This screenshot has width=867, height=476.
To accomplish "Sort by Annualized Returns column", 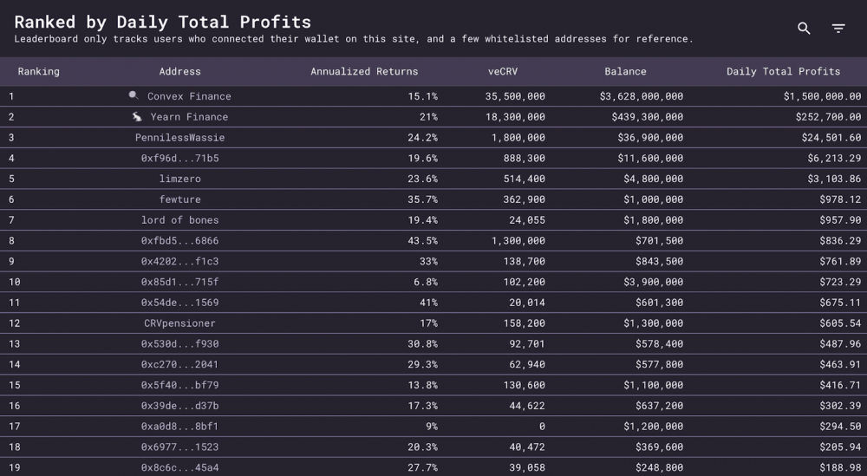I will (364, 71).
